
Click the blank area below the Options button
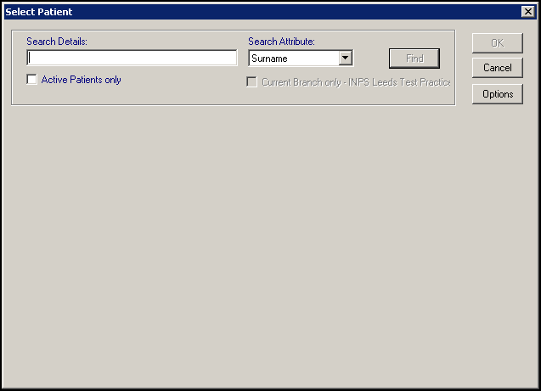coord(497,170)
